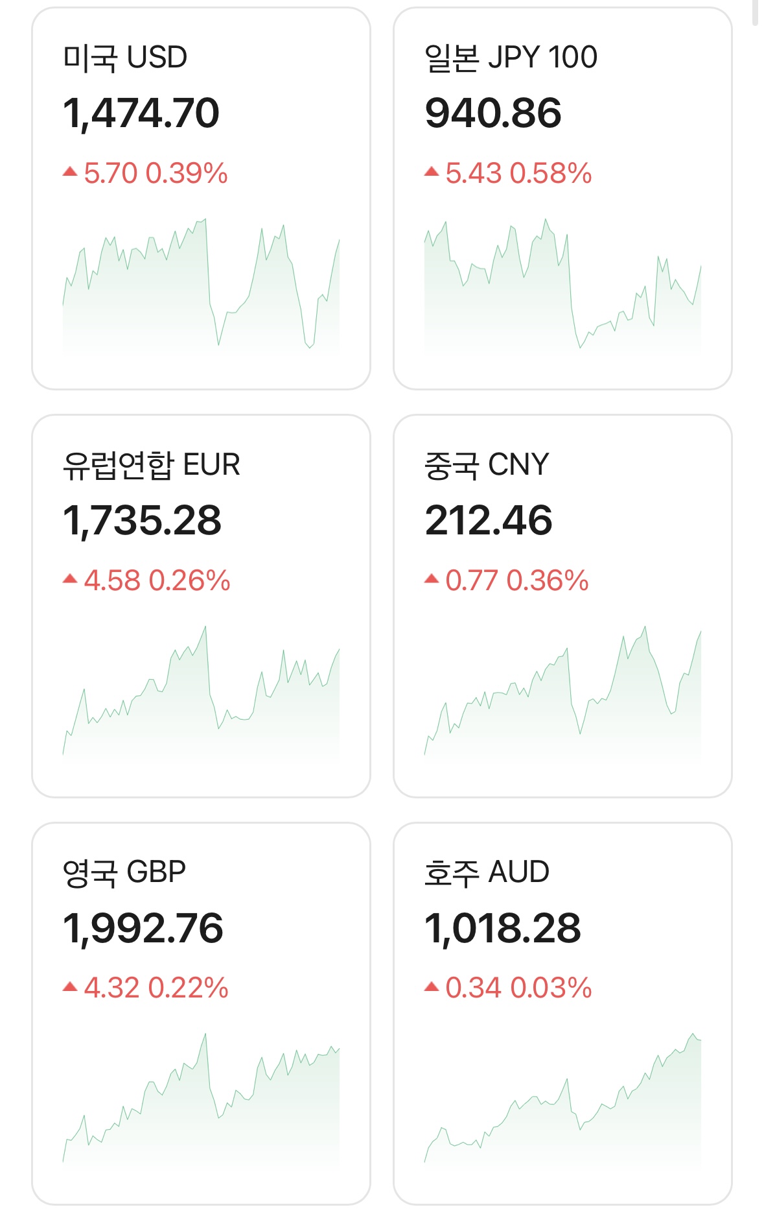This screenshot has height=1218, width=764.
Task: Click the red up-arrow beside 0.34 0.03%
Action: (x=432, y=986)
